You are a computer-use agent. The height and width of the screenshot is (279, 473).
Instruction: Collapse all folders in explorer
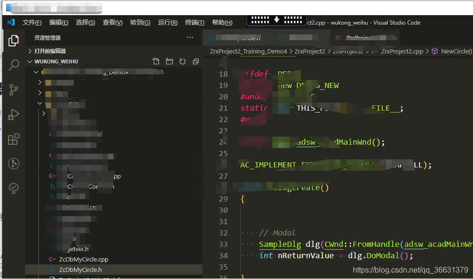(196, 61)
